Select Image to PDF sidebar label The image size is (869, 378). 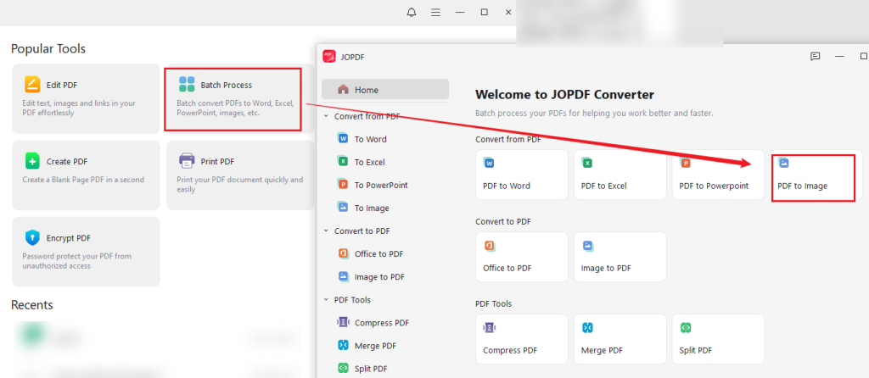tap(379, 277)
